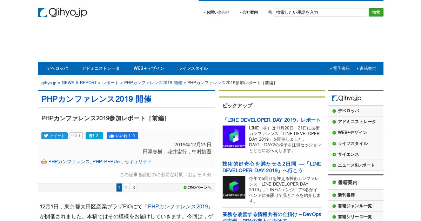Click the magnifier icon beside search field
Image resolution: width=421 pixels, height=221 pixels.
pyautogui.click(x=270, y=12)
